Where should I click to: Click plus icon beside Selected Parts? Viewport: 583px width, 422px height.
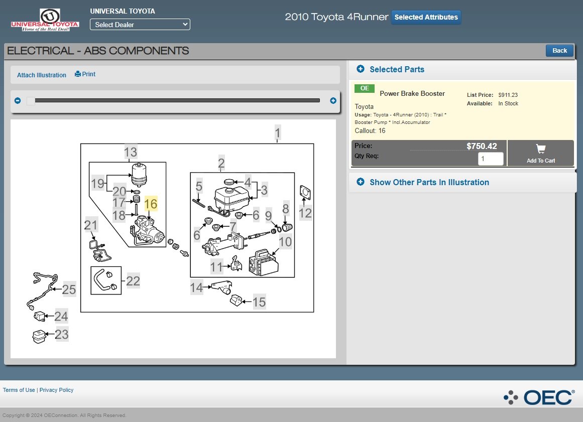(x=360, y=69)
